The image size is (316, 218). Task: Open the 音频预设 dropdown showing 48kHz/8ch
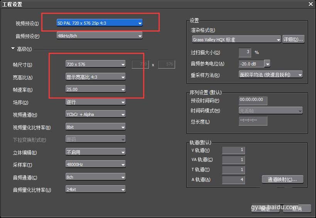100,36
